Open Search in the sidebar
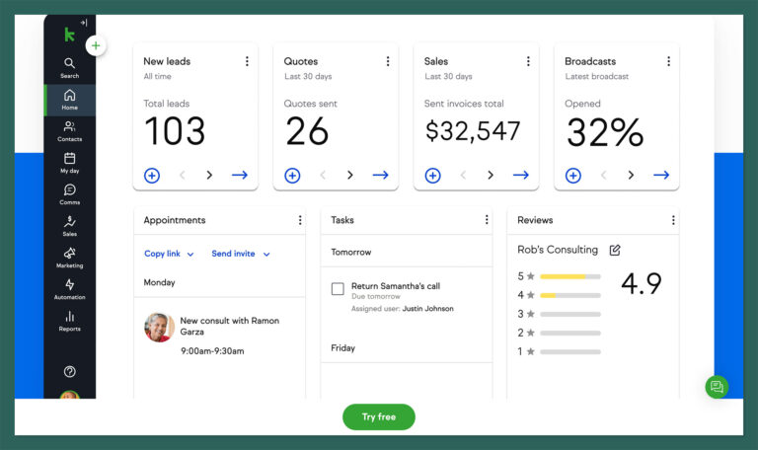The image size is (758, 450). (69, 67)
